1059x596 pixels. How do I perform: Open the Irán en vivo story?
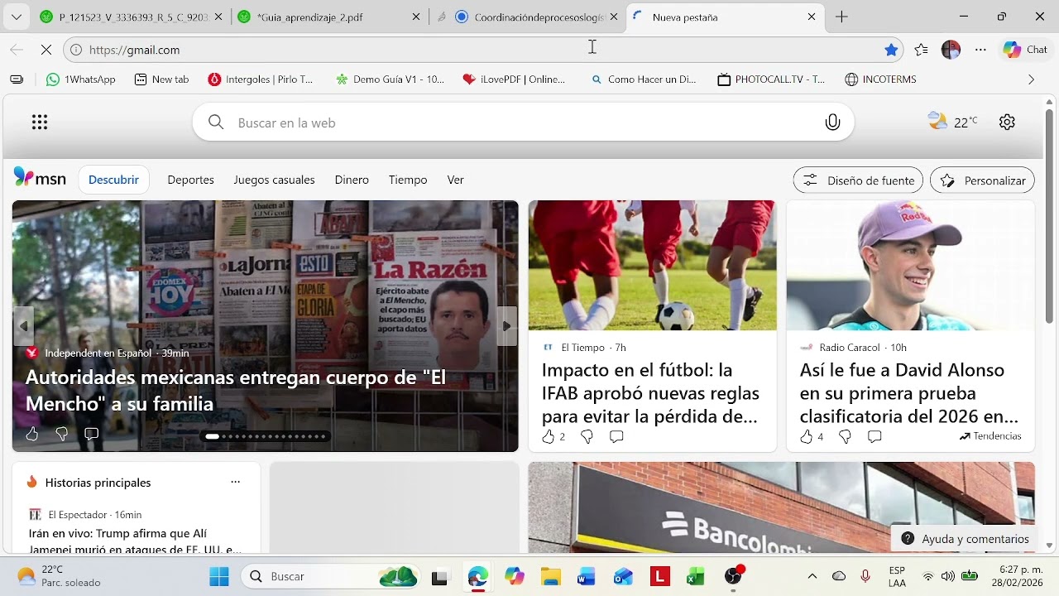pyautogui.click(x=135, y=541)
